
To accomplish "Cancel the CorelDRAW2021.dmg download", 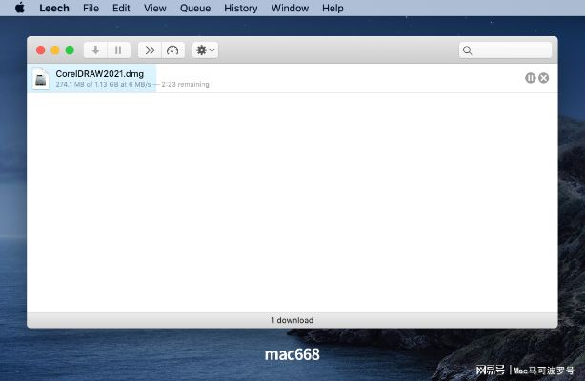I will tap(544, 78).
